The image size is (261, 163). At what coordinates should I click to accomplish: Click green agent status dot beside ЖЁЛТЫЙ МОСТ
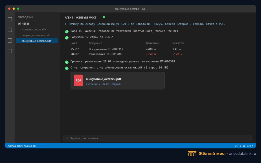(x=104, y=17)
